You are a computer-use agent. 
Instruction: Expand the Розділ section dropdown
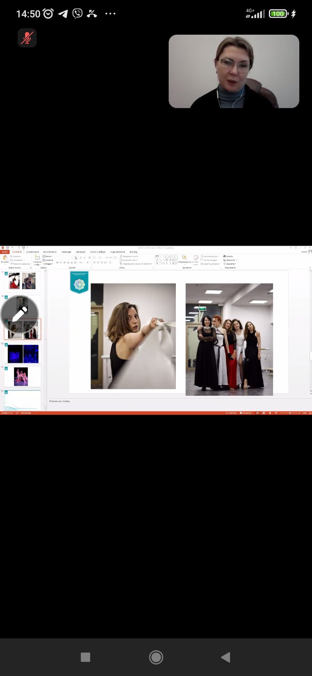(x=48, y=264)
